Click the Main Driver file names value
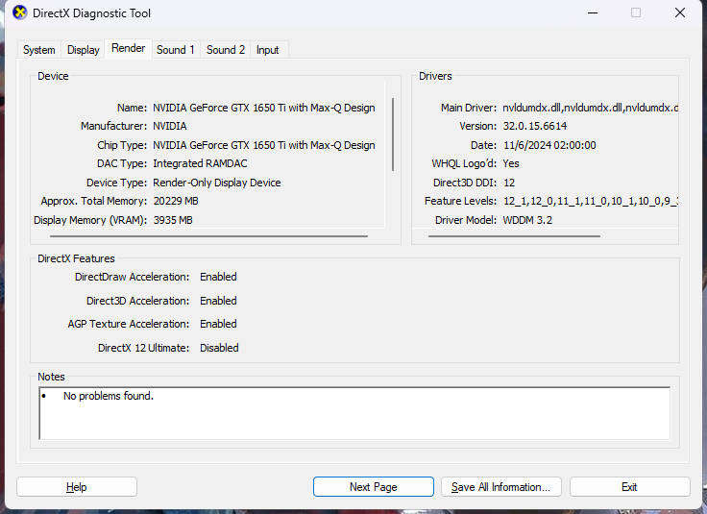The image size is (707, 514). tap(590, 108)
